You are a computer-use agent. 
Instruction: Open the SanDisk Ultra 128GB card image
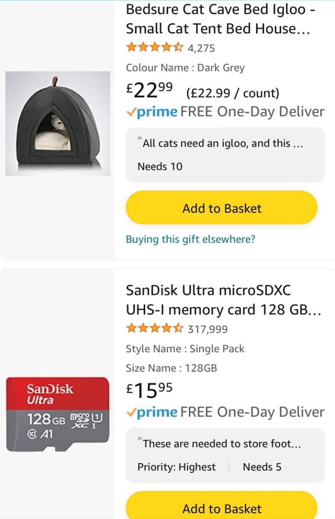pos(57,414)
